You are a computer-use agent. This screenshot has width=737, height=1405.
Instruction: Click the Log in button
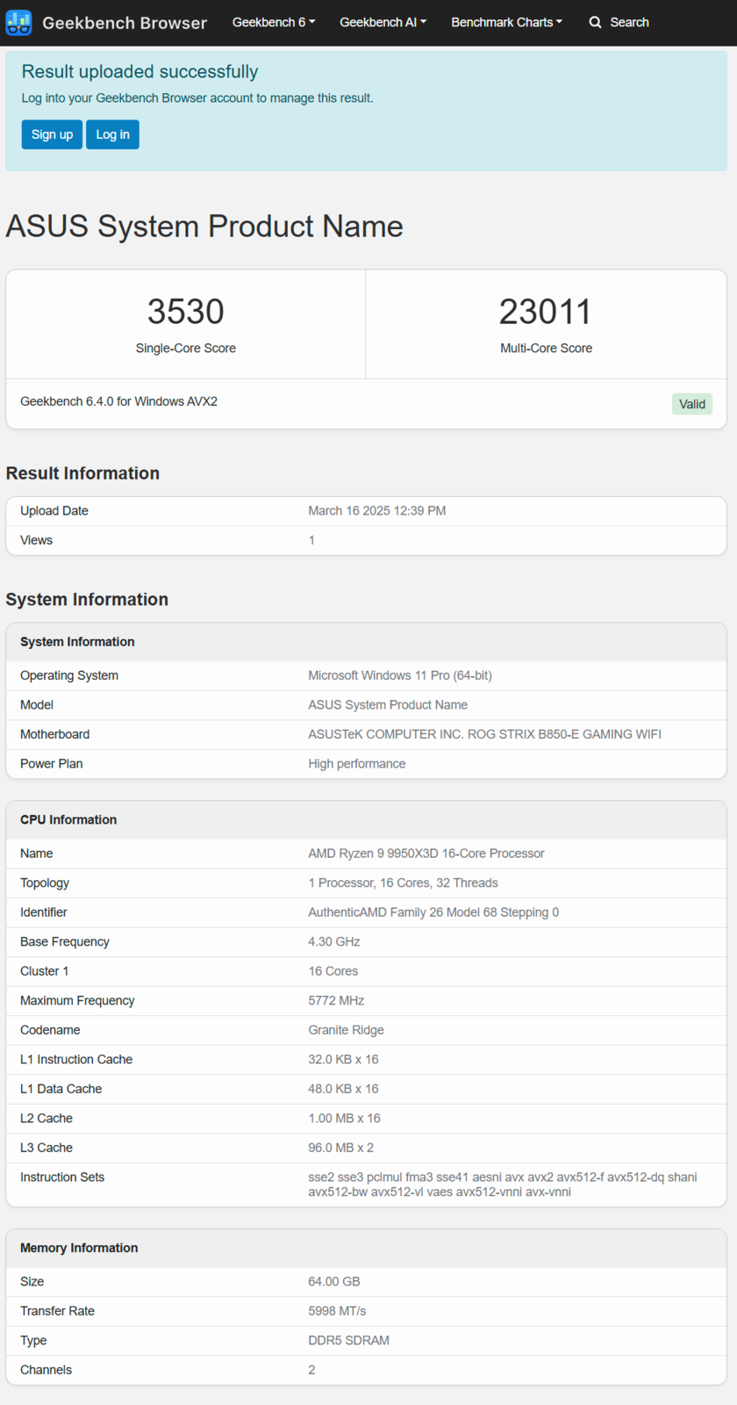112,134
